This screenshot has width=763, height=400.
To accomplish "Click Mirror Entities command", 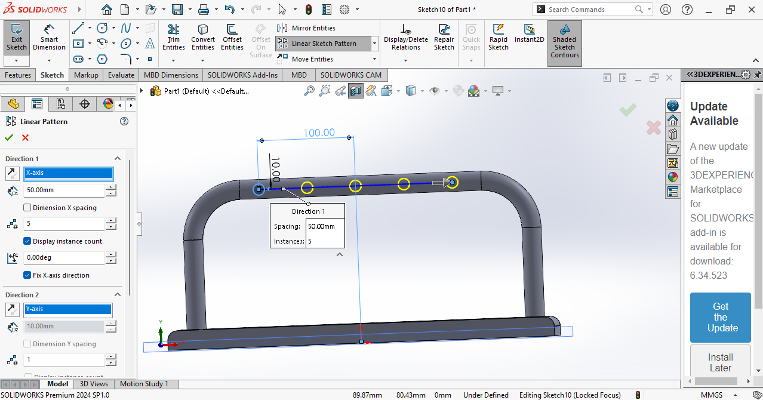I will pyautogui.click(x=306, y=28).
